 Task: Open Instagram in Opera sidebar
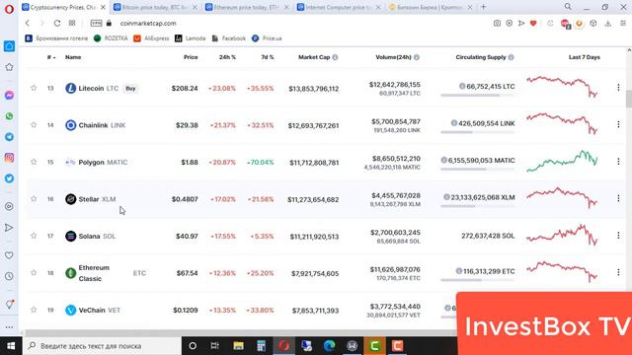coord(9,158)
